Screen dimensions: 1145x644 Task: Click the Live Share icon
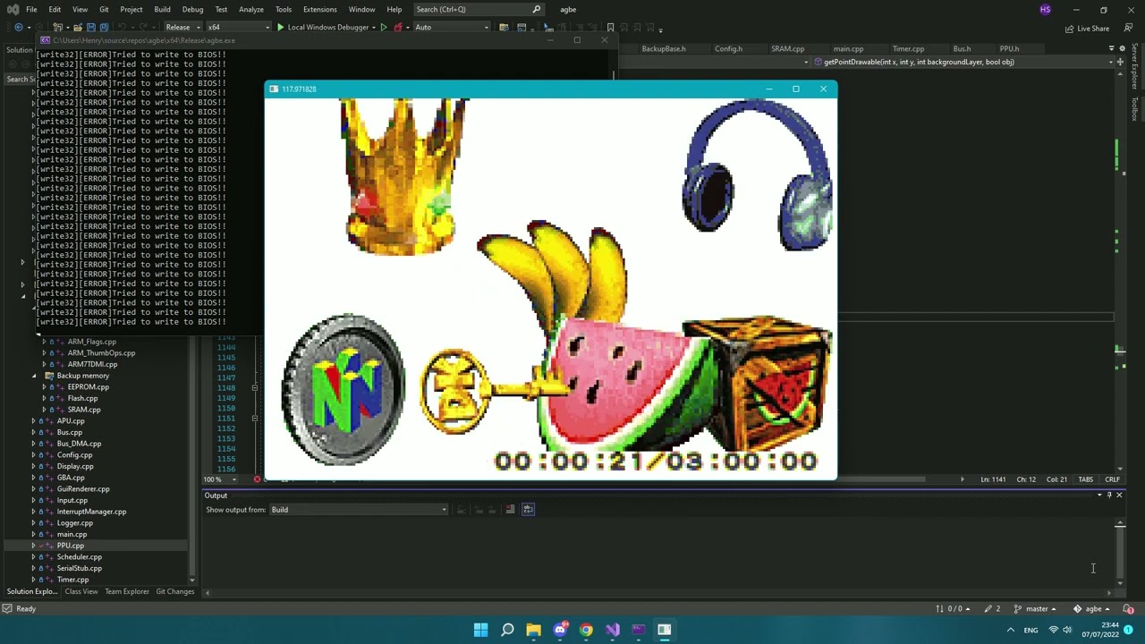1087,28
